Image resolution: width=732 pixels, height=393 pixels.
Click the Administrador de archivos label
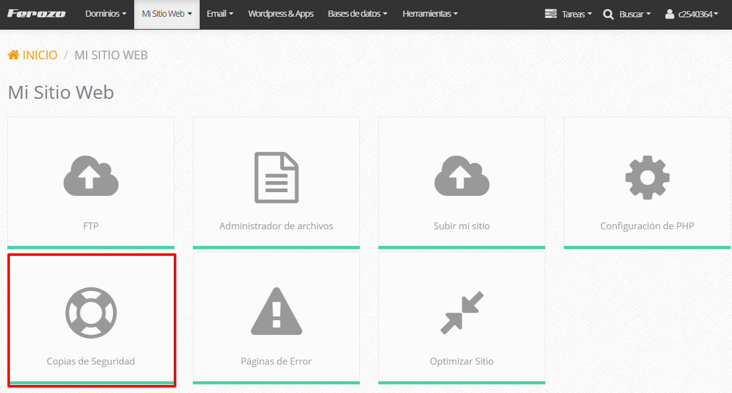pyautogui.click(x=276, y=226)
